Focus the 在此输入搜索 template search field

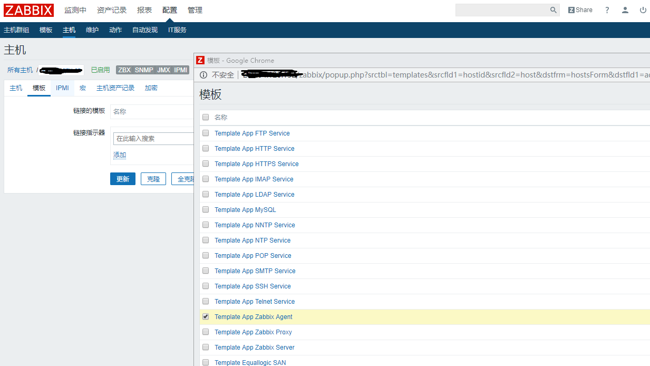pyautogui.click(x=153, y=139)
